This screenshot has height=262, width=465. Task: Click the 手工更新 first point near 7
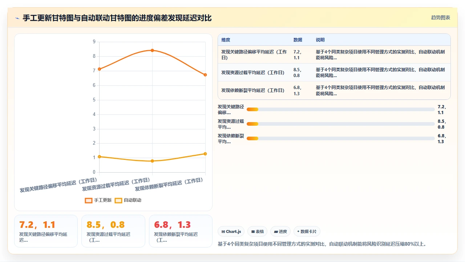tap(99, 69)
